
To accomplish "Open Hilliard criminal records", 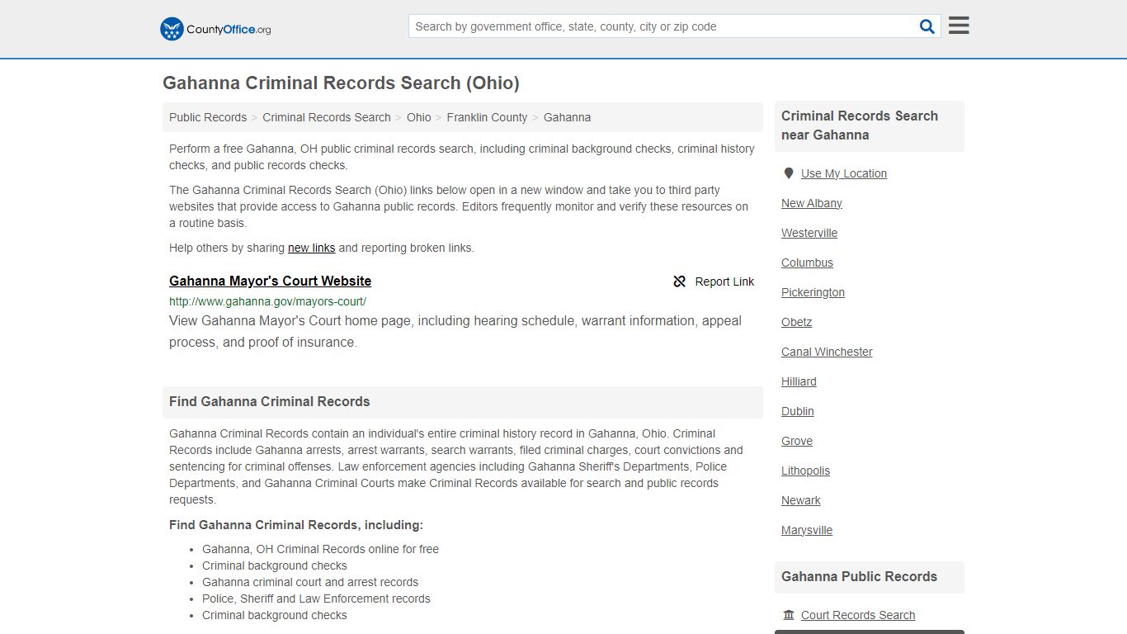I will coord(799,381).
